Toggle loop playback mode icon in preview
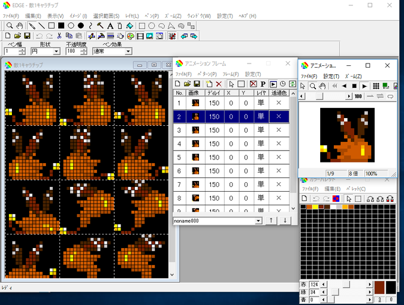Image resolution: width=404 pixels, height=305 pixels. (x=390, y=96)
